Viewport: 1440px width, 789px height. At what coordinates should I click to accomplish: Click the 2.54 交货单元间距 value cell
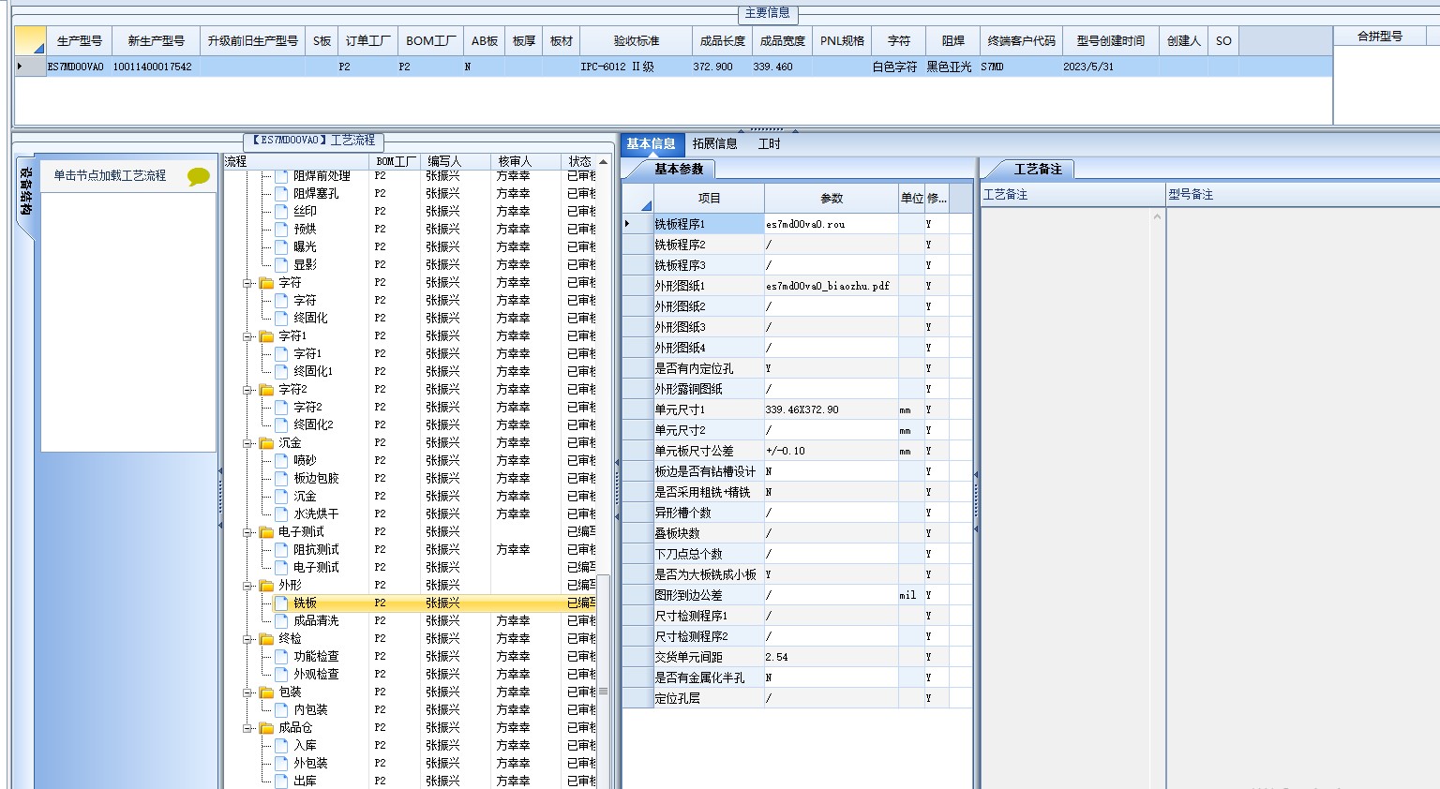(x=831, y=657)
